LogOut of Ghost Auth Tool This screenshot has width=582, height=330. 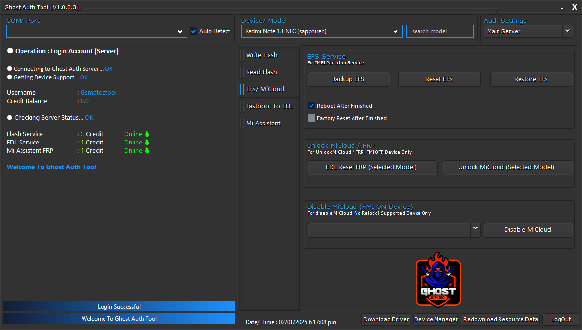560,319
